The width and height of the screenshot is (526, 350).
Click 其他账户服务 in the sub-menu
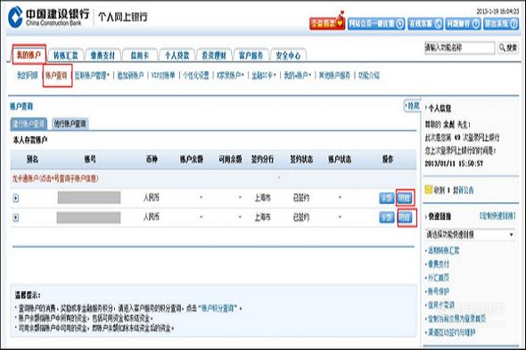[x=334, y=76]
